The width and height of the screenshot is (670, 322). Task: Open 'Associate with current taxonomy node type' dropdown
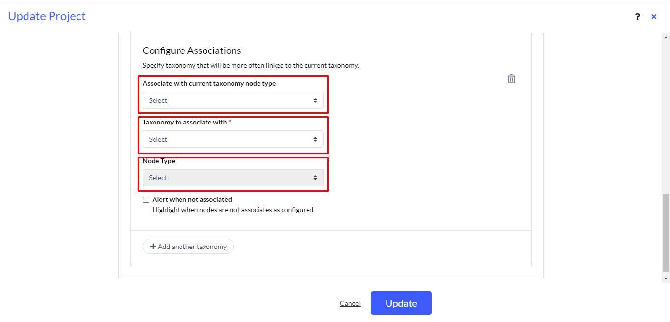click(233, 100)
